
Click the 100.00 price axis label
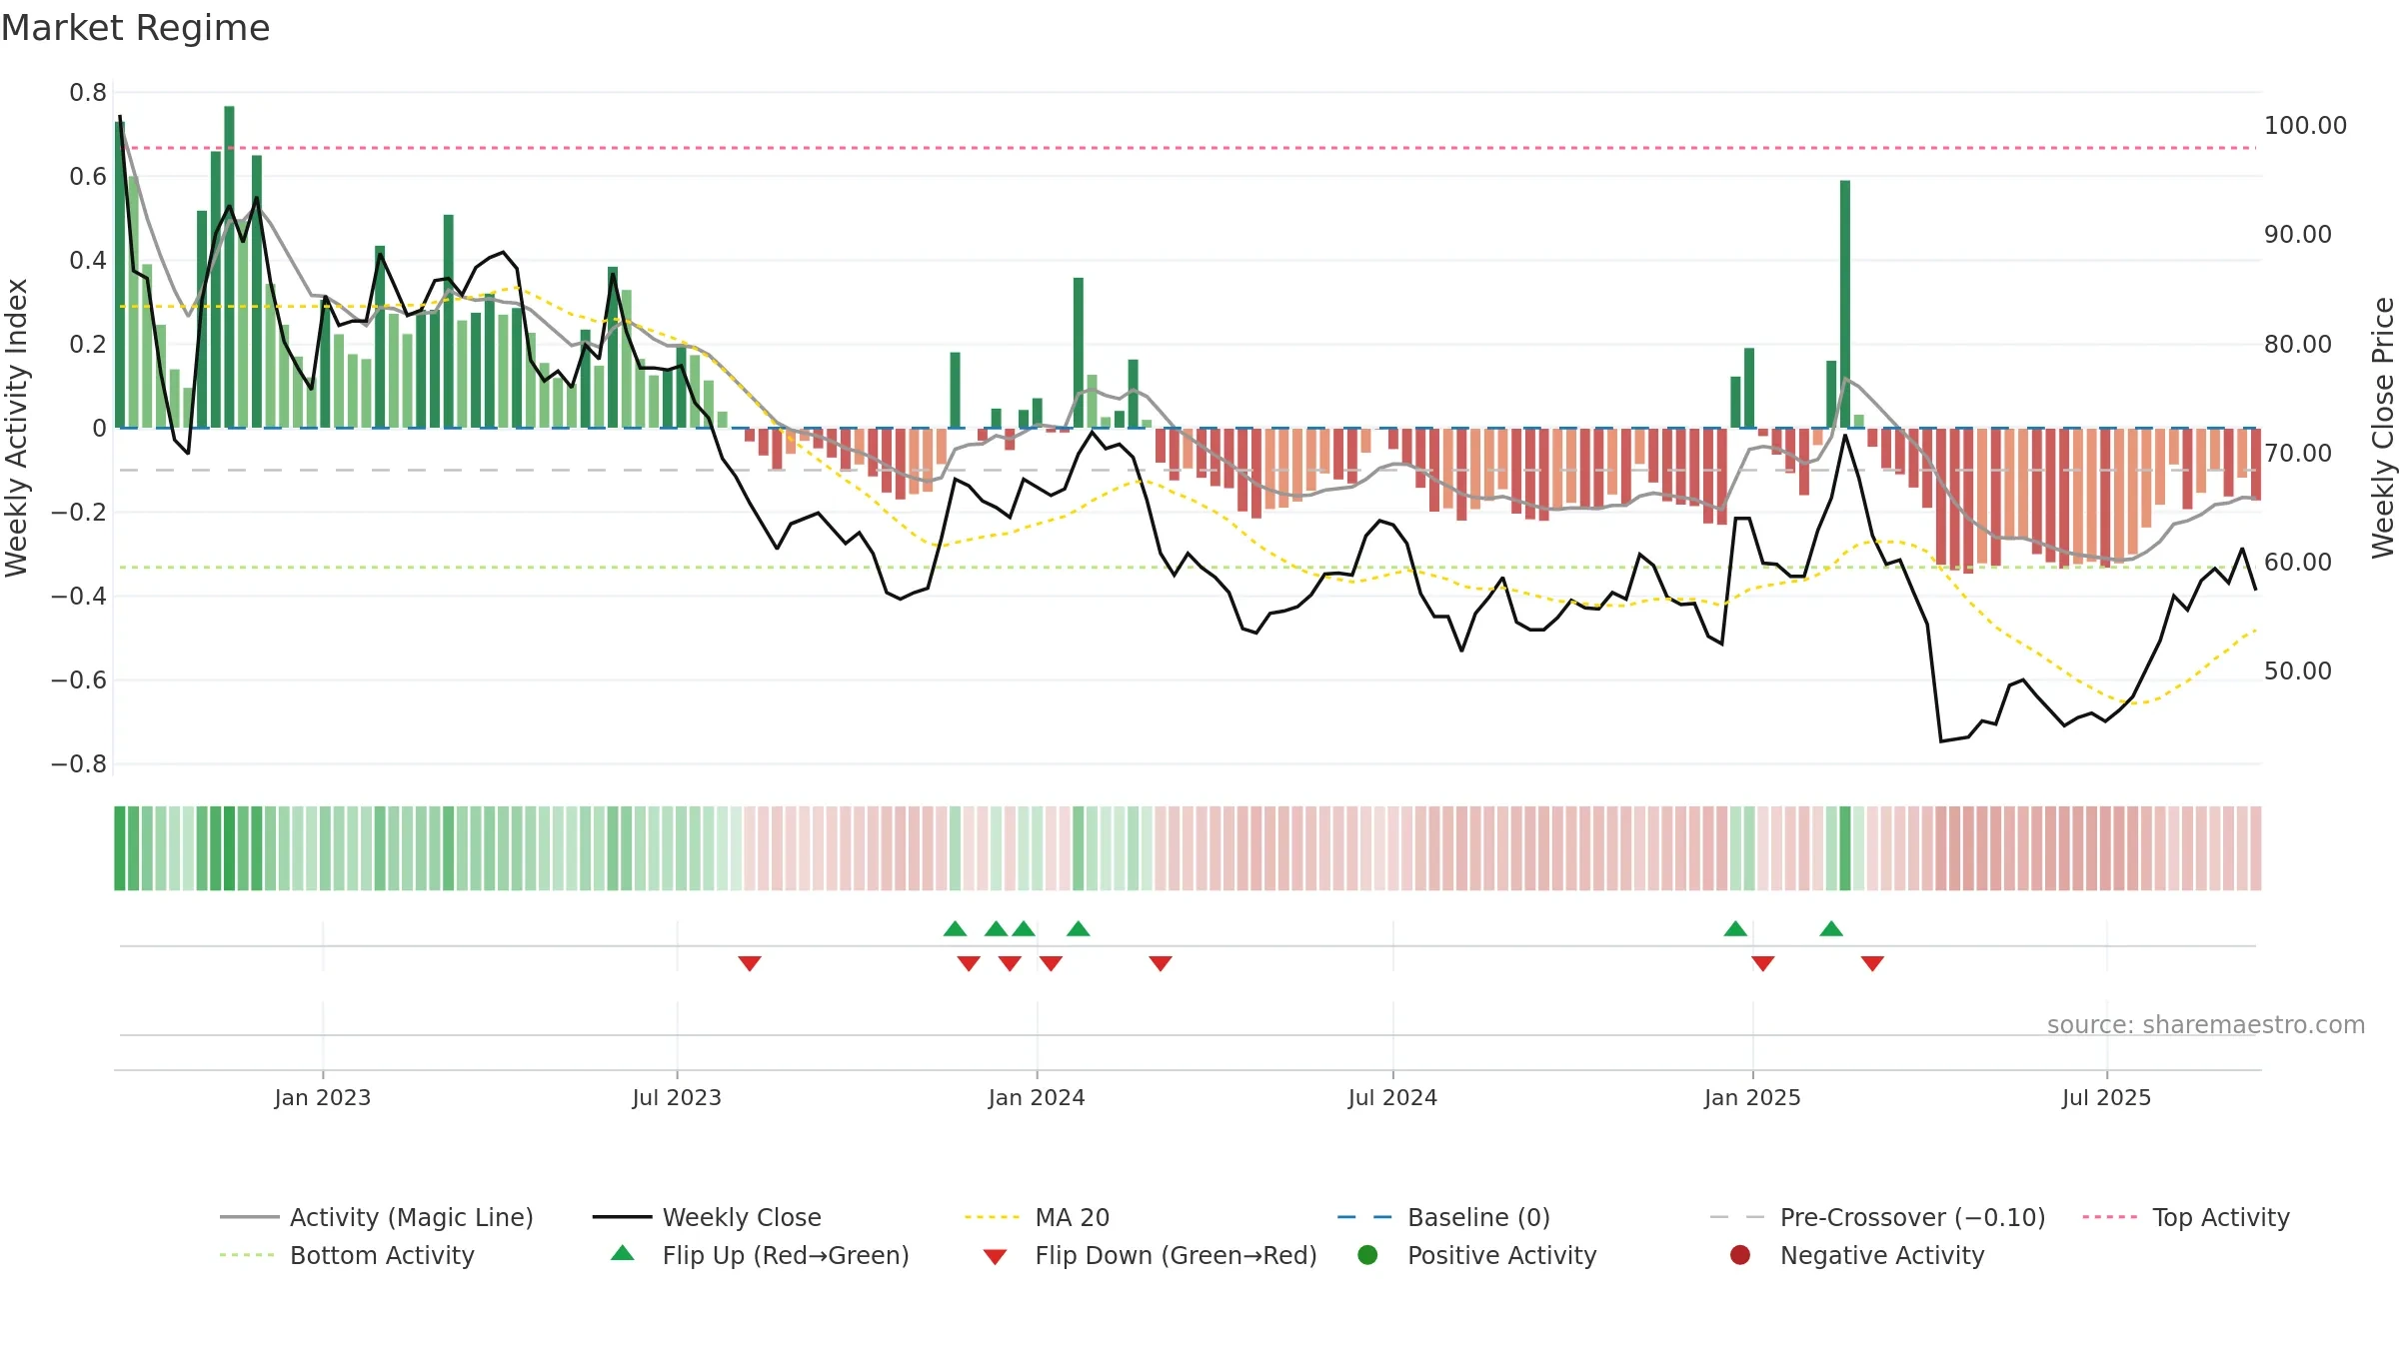point(2305,126)
